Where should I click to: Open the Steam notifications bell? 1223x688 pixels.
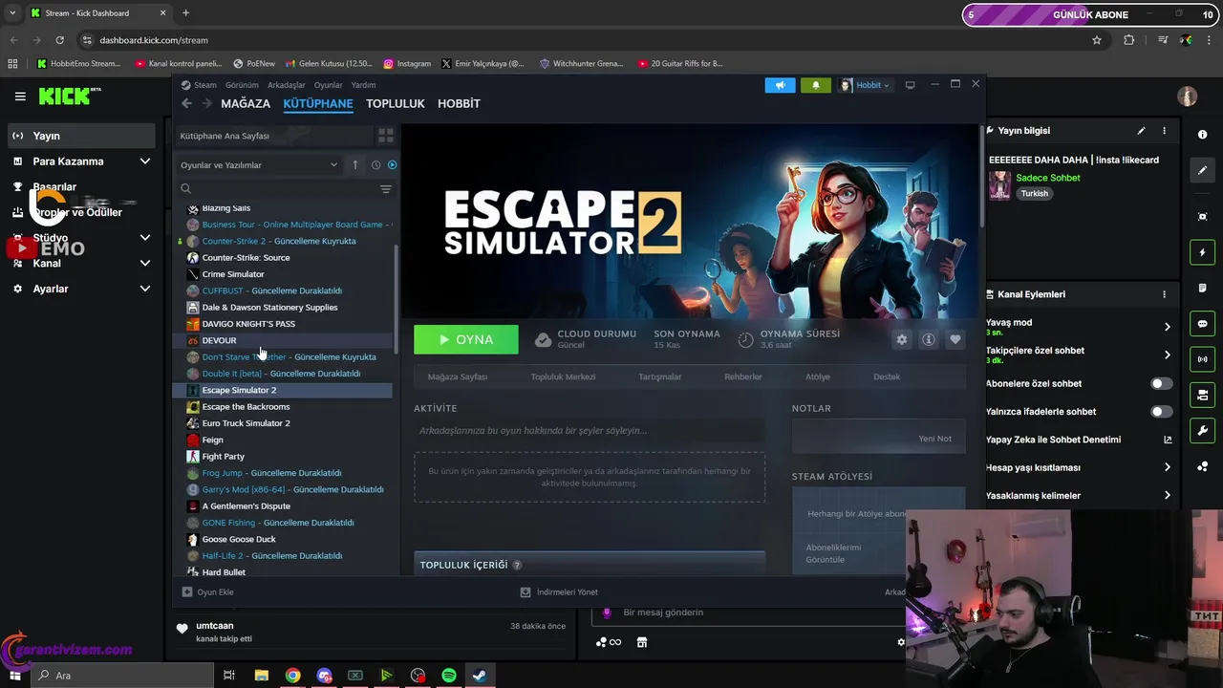tap(815, 85)
